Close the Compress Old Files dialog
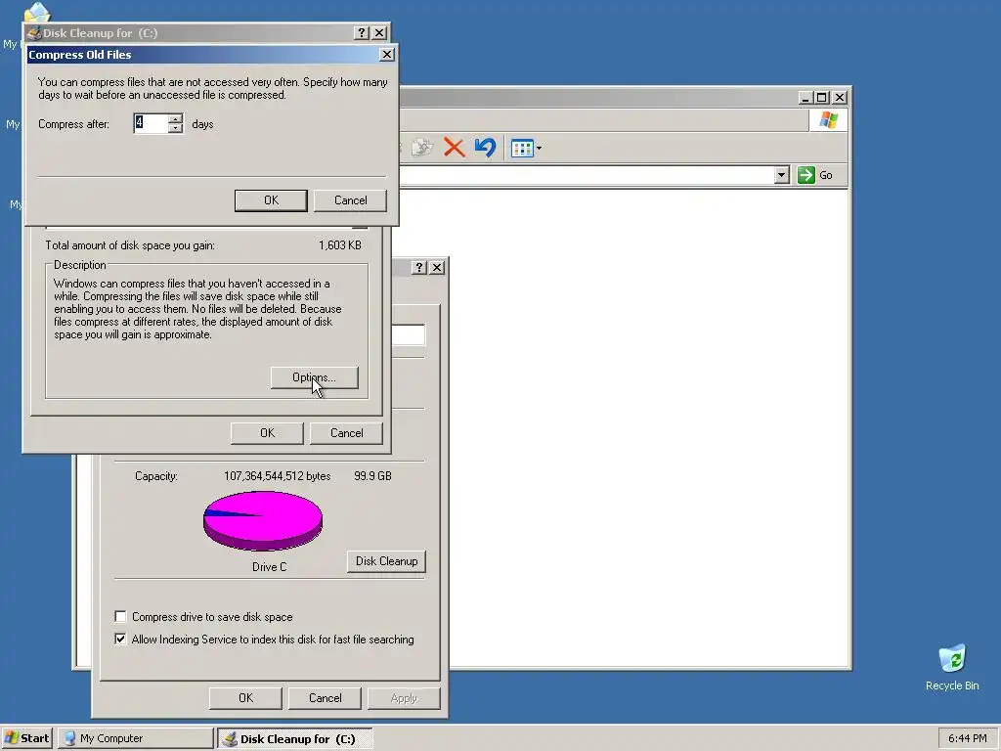The image size is (1001, 751). click(x=387, y=55)
